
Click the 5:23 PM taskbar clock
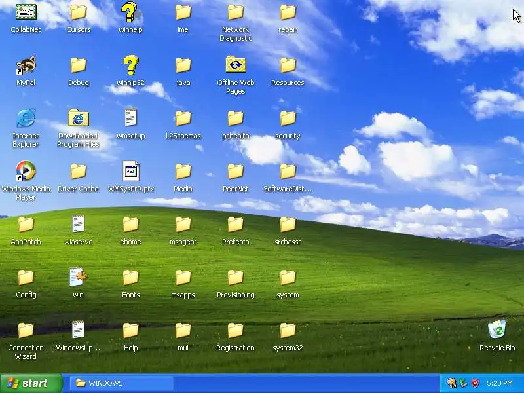pyautogui.click(x=500, y=383)
